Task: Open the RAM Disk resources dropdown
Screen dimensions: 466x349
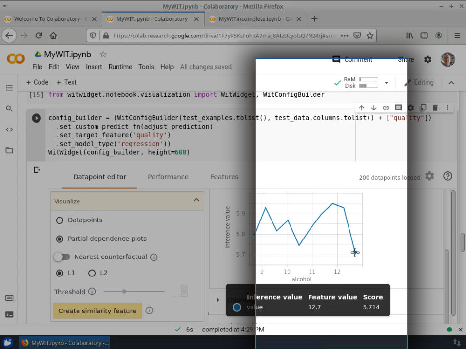Action: (386, 83)
